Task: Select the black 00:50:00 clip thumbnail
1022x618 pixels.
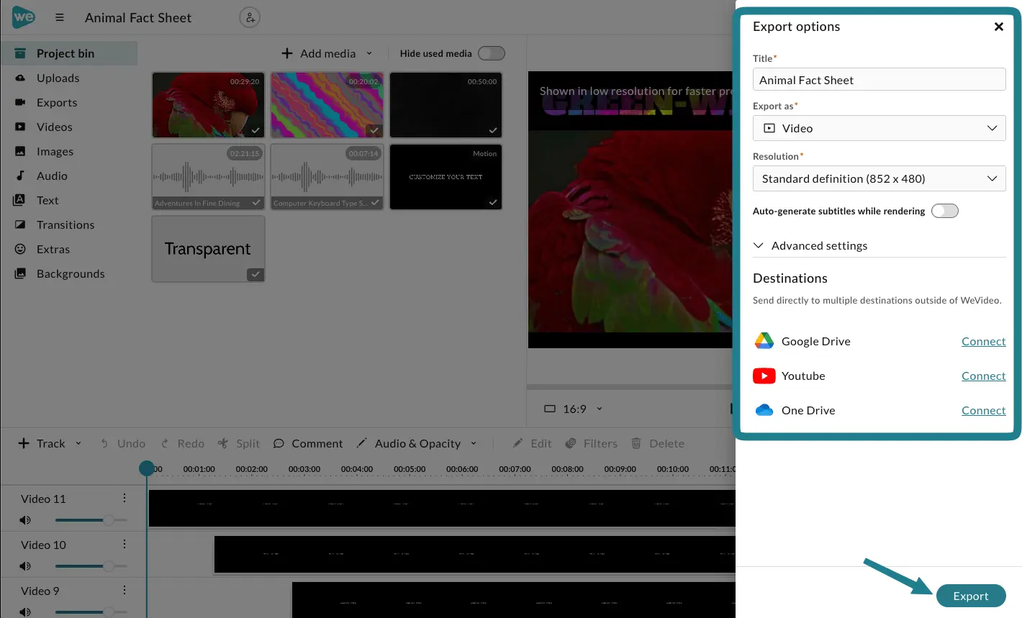Action: click(x=446, y=105)
